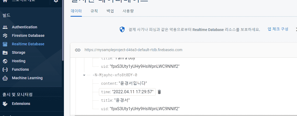297x116 pixels.
Task: Open Storage in sidebar
Action: pos(18,53)
